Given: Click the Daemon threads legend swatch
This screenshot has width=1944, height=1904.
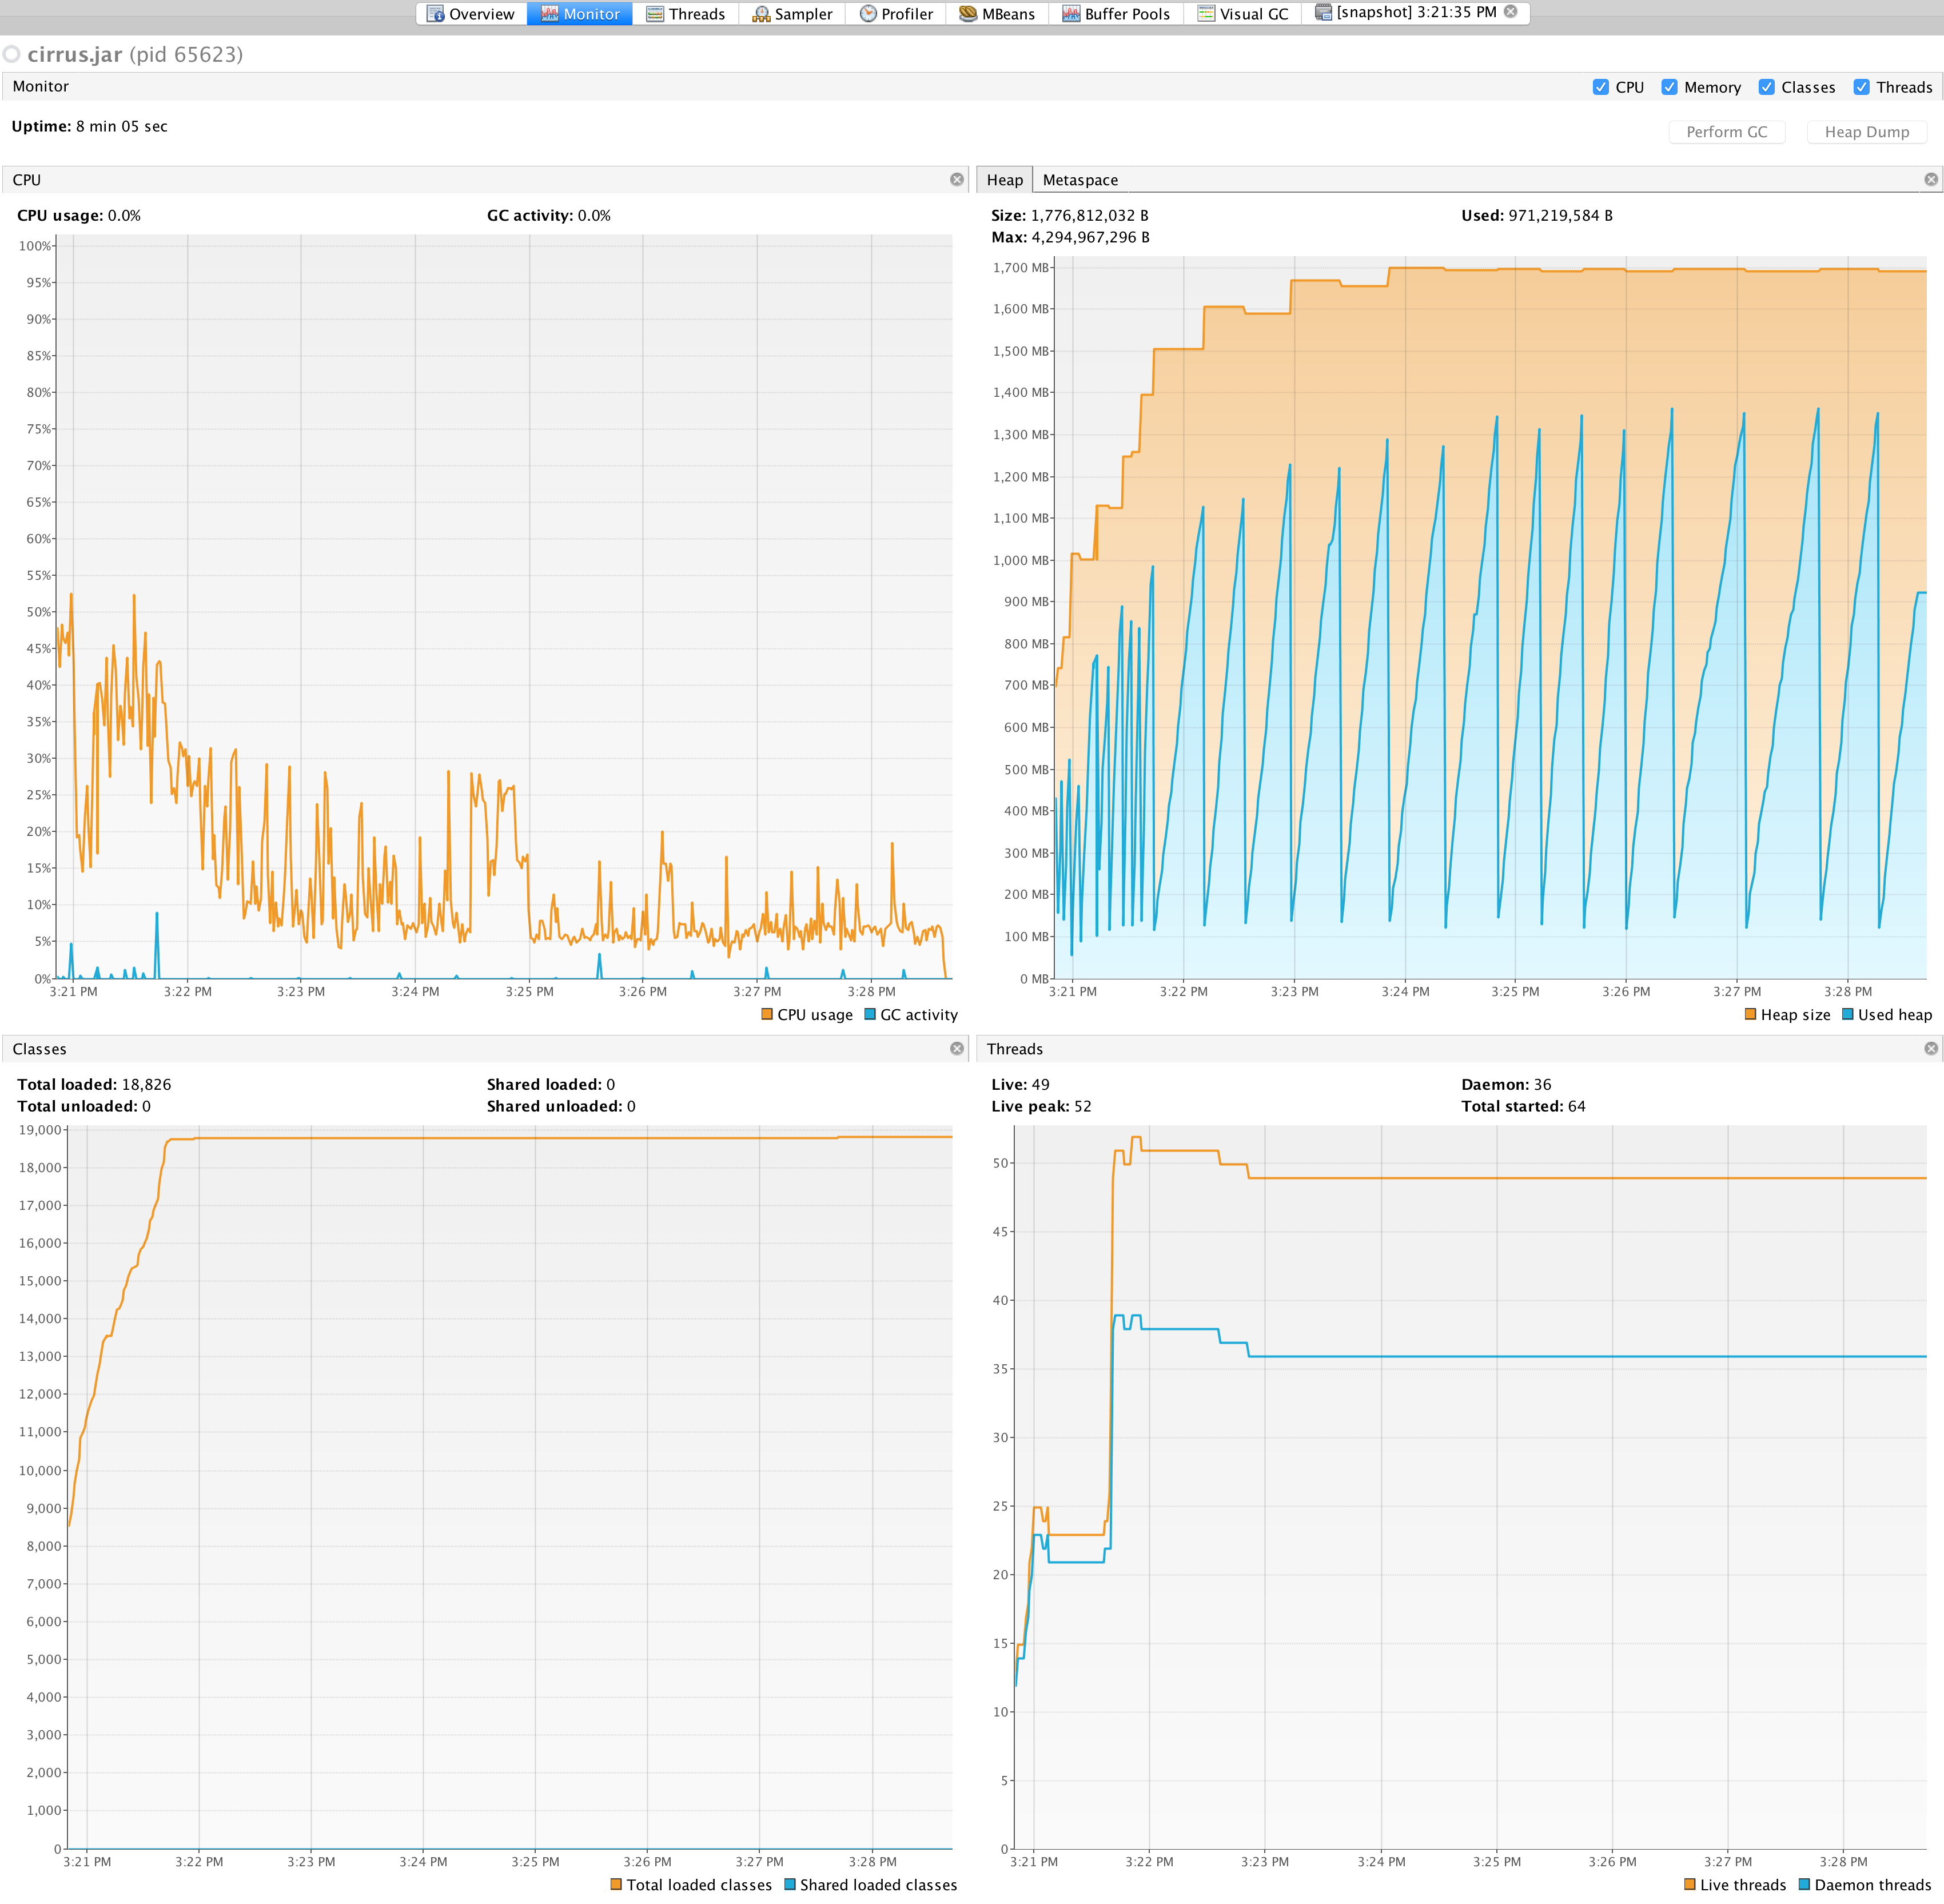Looking at the screenshot, I should tap(1804, 1884).
